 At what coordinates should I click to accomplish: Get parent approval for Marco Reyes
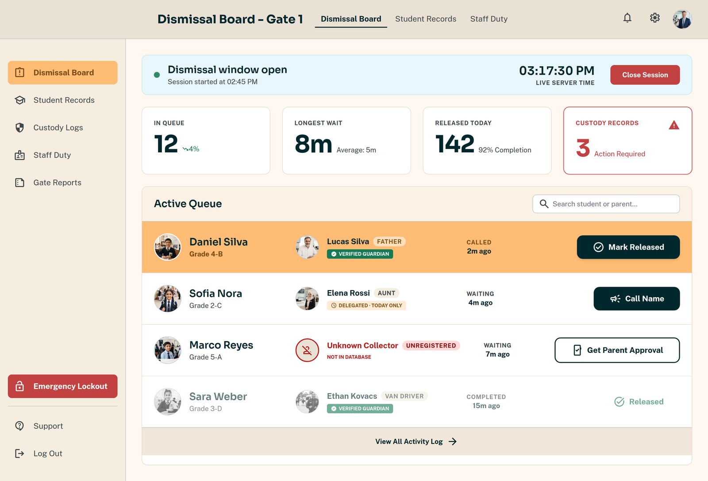tap(617, 350)
